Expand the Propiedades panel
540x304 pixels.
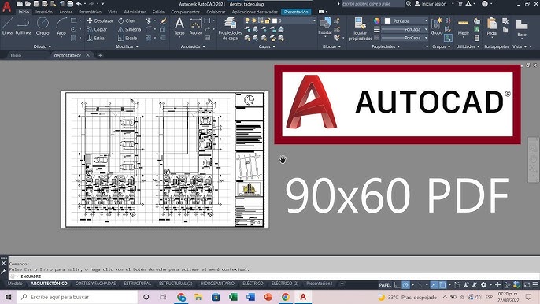(x=386, y=46)
